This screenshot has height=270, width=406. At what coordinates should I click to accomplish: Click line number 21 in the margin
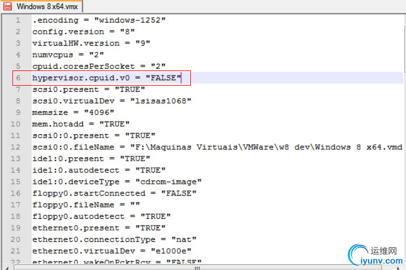15,251
